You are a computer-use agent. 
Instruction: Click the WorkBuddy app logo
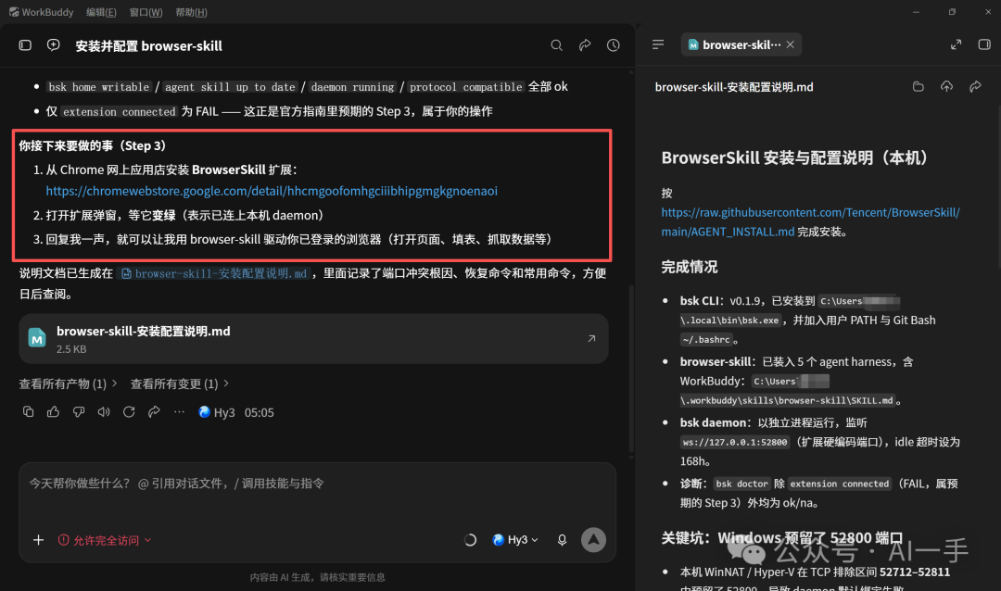[x=13, y=12]
